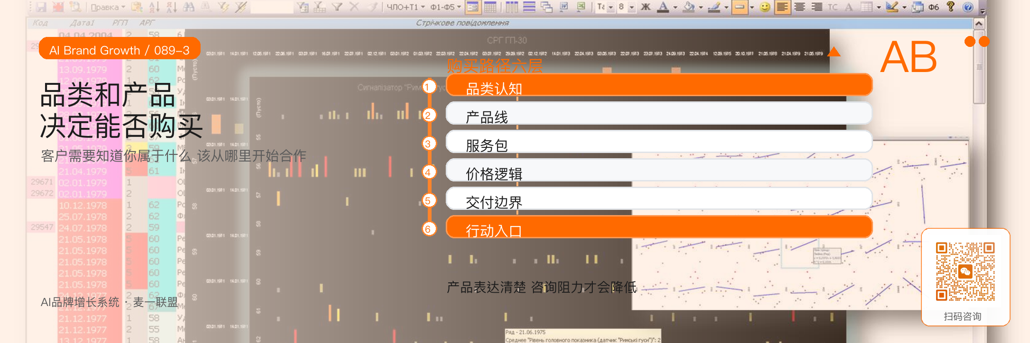Click the filter-with-lightning icon
Image resolution: width=1030 pixels, height=343 pixels.
(223, 7)
